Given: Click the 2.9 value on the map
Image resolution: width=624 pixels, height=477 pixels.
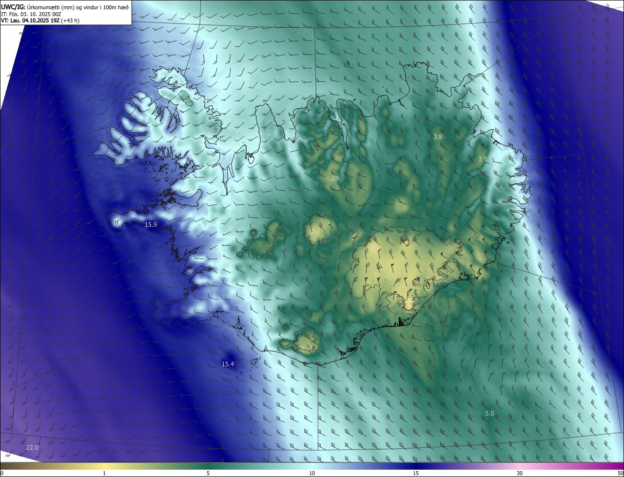Looking at the screenshot, I should [335, 179].
